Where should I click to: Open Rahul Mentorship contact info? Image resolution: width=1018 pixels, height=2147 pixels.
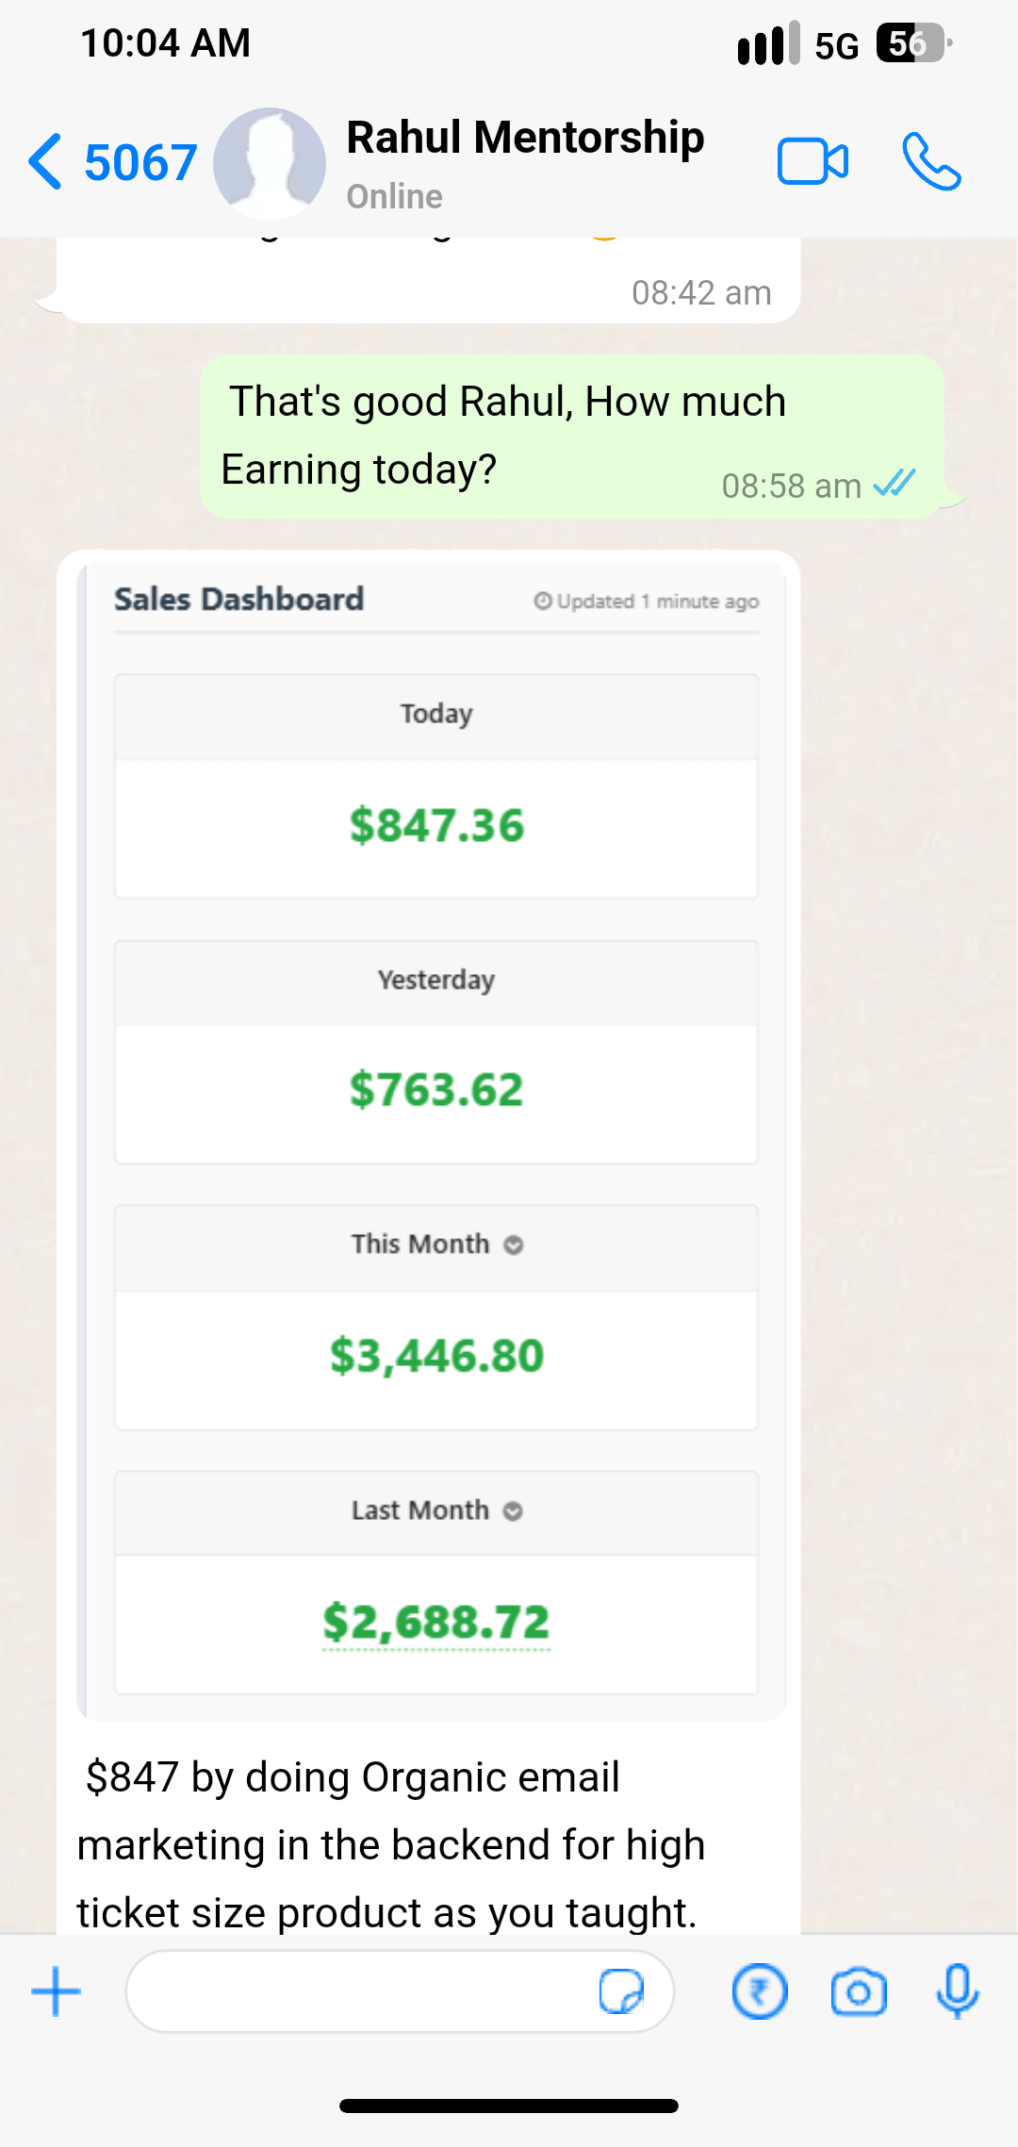525,160
